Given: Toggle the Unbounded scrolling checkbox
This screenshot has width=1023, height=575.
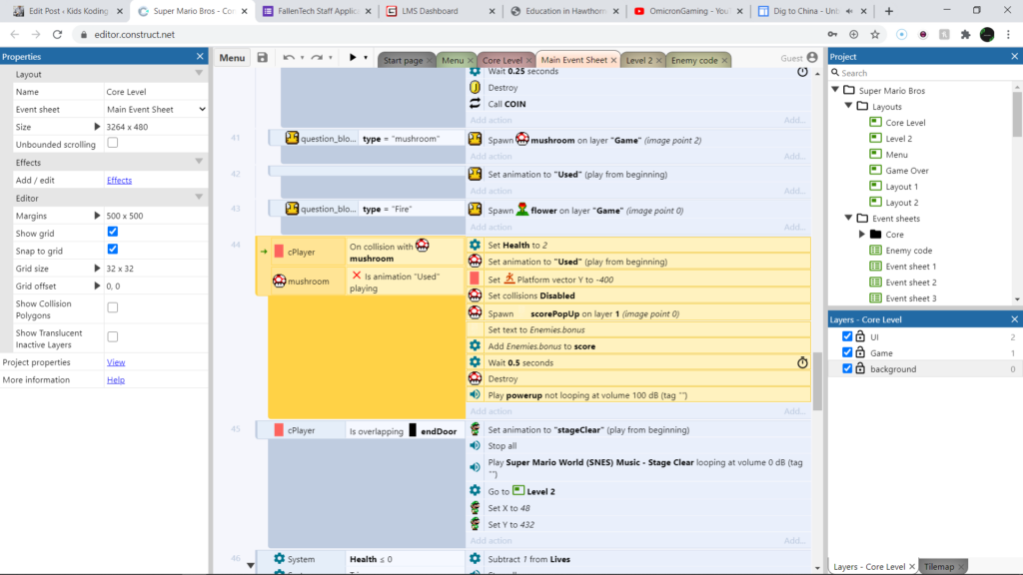Looking at the screenshot, I should (113, 143).
